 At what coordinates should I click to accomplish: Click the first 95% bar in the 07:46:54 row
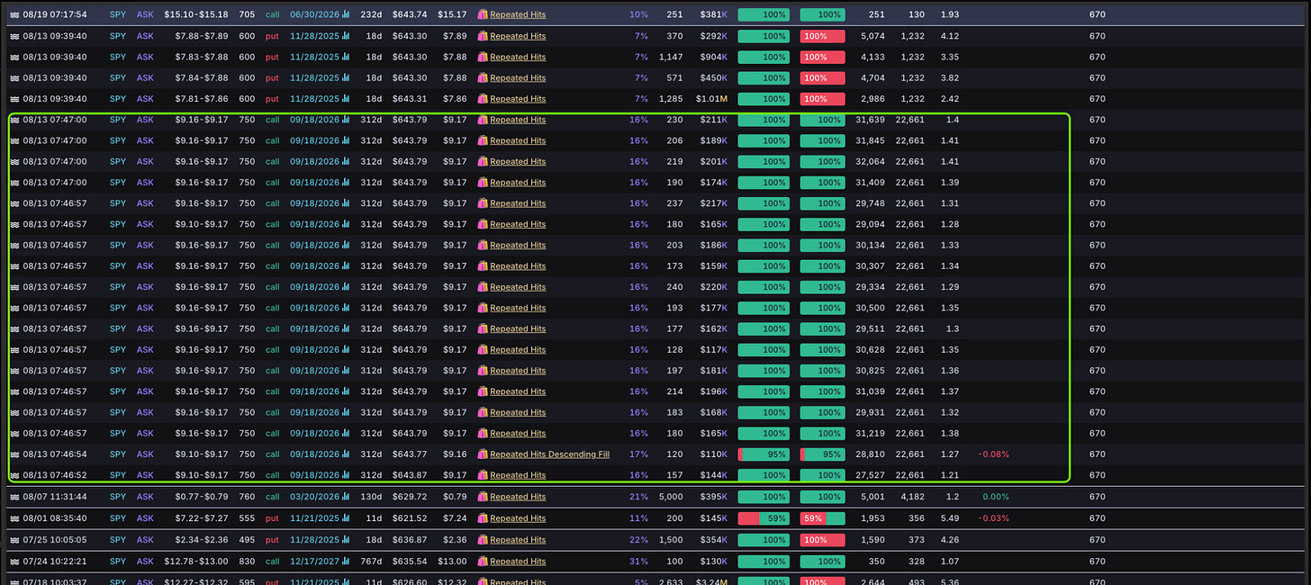point(764,454)
